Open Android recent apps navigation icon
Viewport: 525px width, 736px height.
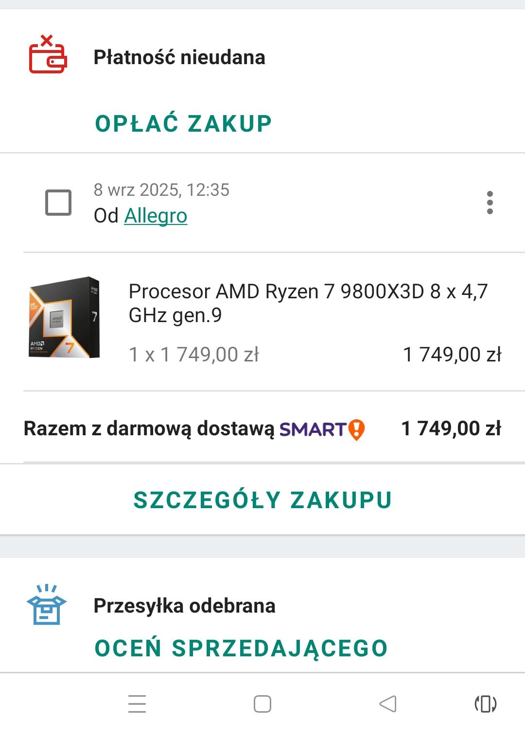click(x=137, y=703)
